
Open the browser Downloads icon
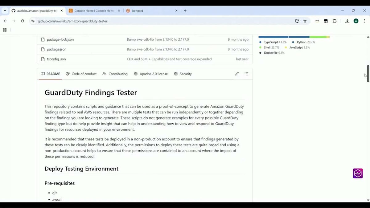point(347,21)
